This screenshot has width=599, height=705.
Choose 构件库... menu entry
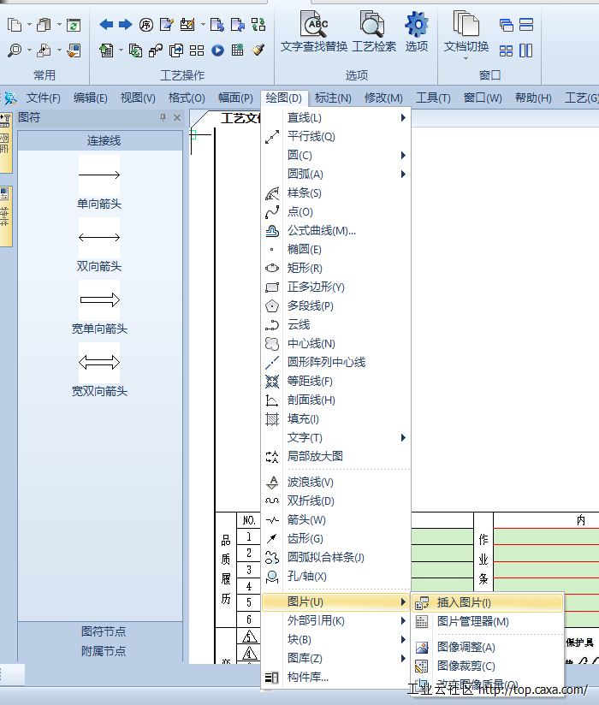[x=335, y=677]
